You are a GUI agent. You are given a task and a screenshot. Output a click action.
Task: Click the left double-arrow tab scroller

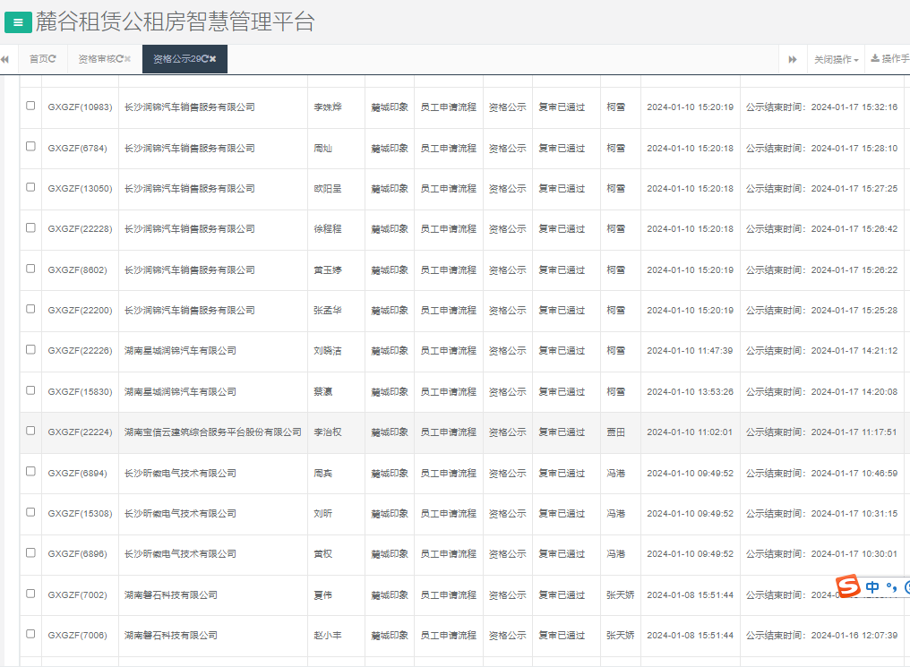(x=5, y=59)
